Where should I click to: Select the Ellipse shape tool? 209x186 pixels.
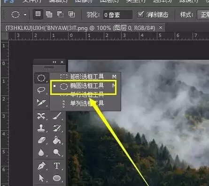point(57,178)
